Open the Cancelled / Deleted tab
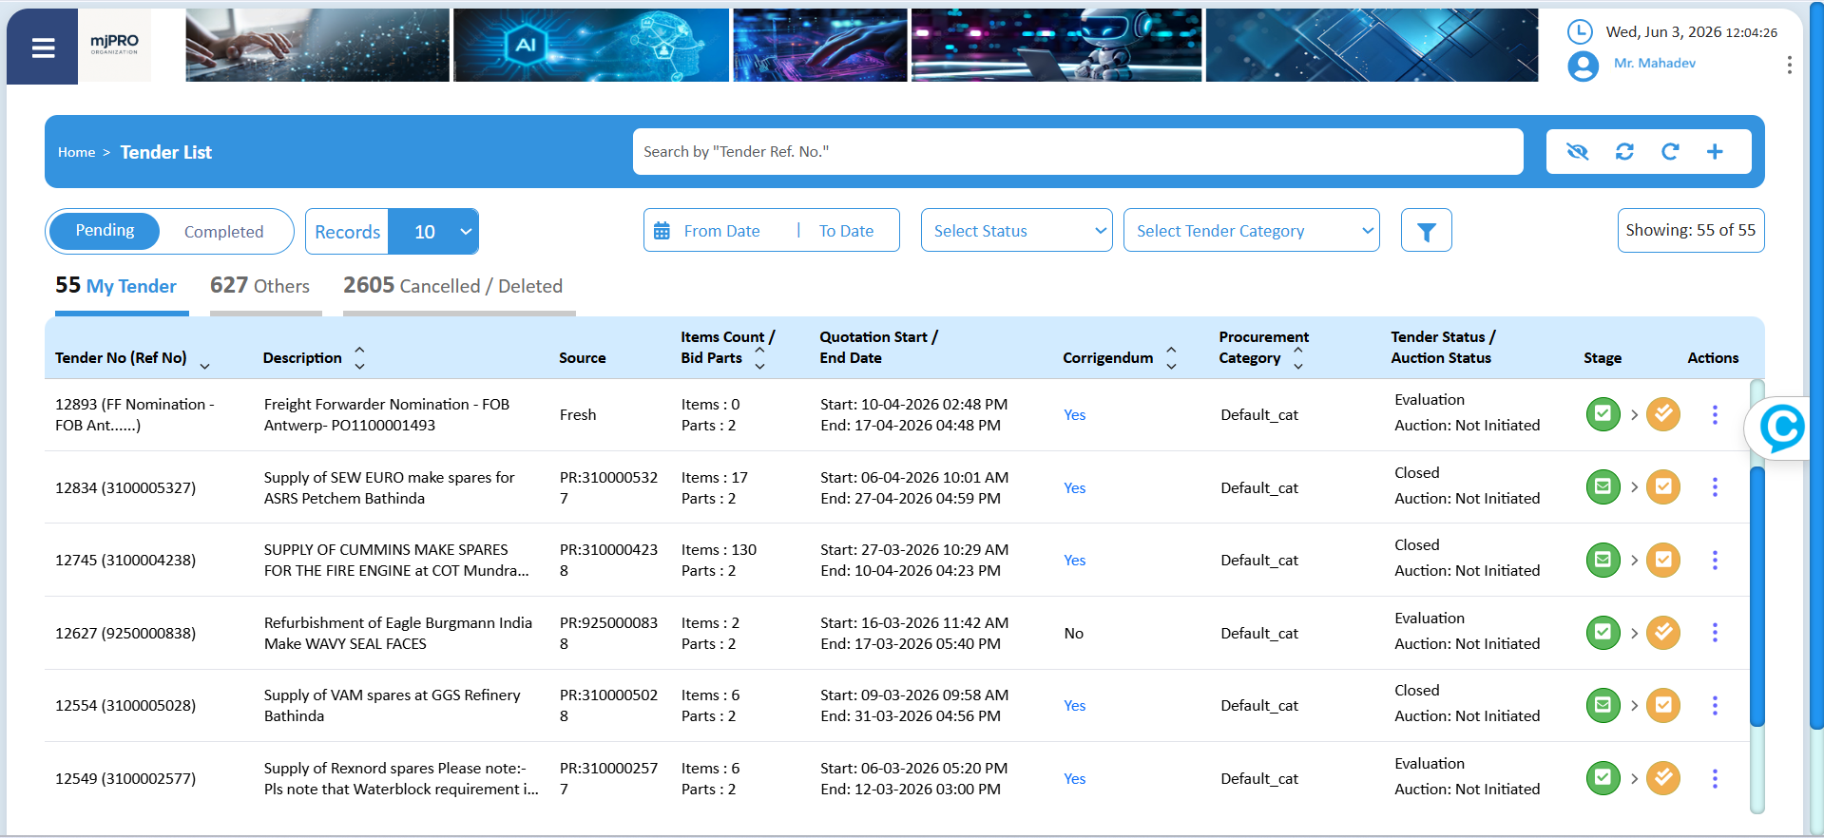The height and width of the screenshot is (838, 1824). click(x=452, y=286)
